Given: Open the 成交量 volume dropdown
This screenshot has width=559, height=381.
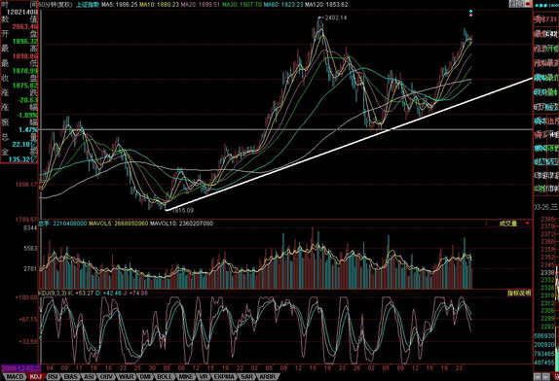Looking at the screenshot, I should click(x=508, y=224).
